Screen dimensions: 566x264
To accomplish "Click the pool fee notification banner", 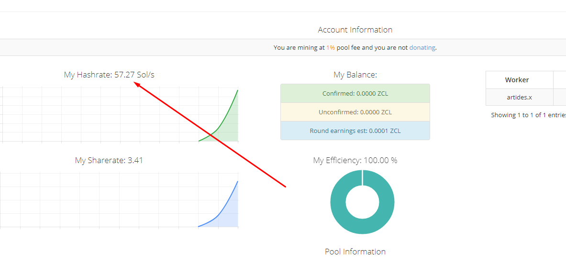I will (x=191, y=48).
